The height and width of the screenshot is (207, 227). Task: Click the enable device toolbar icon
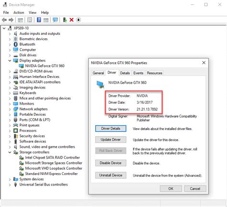point(65,20)
